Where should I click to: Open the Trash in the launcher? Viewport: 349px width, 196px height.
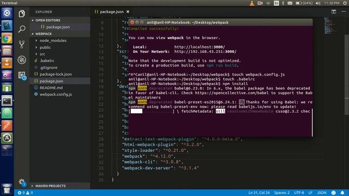[x=7, y=189]
